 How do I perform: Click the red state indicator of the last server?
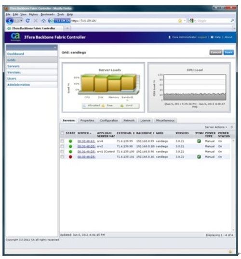[70, 157]
